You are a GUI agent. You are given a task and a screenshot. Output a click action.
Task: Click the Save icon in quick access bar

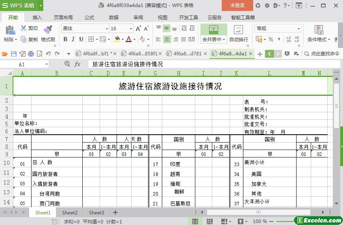(14, 54)
